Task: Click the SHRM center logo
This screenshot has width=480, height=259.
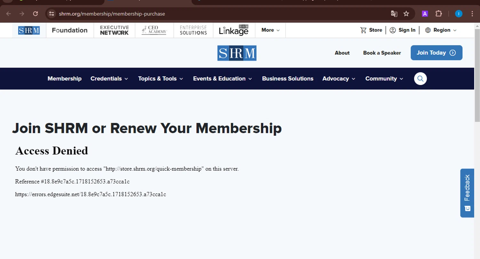Action: [237, 53]
